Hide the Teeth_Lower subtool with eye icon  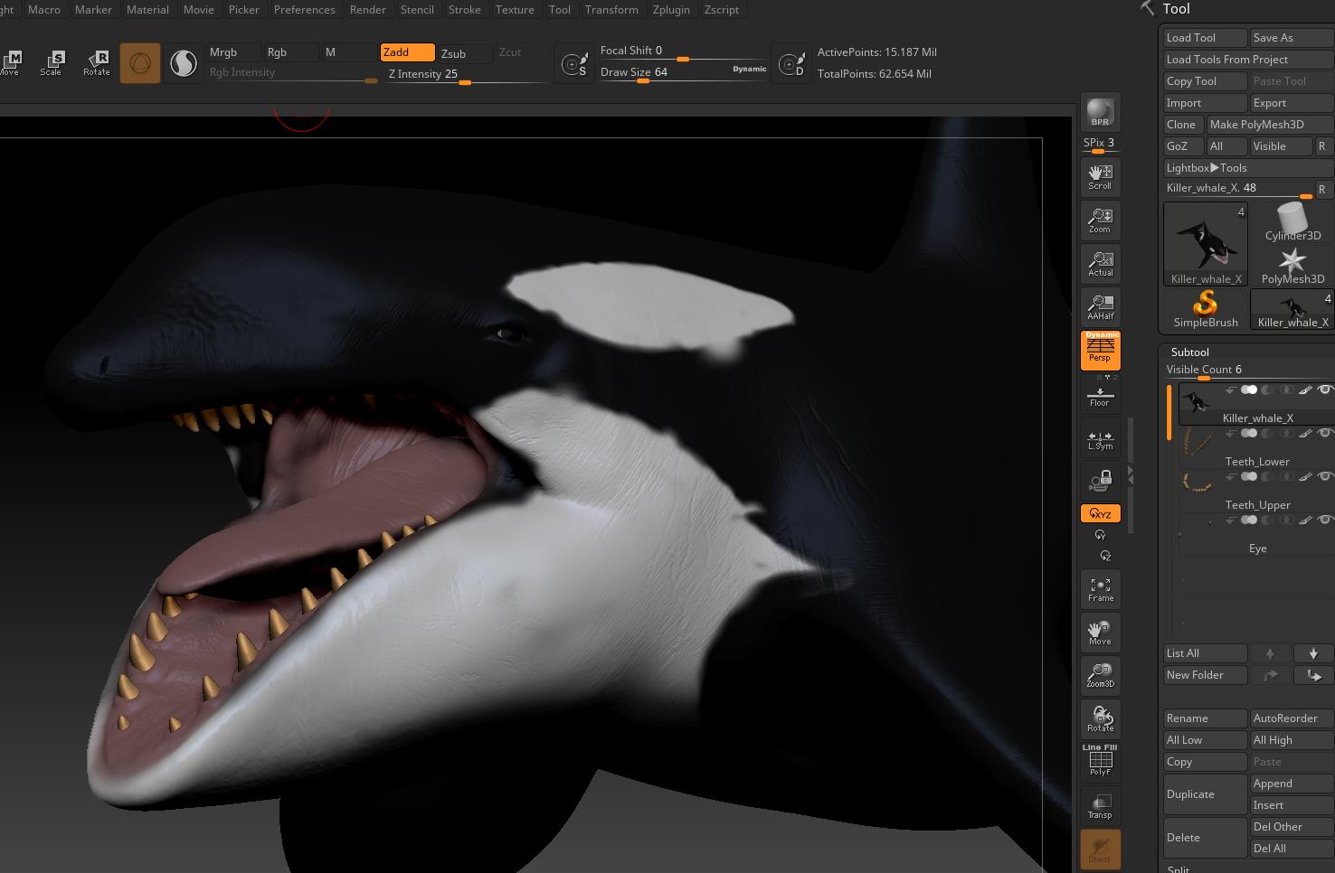coord(1325,434)
